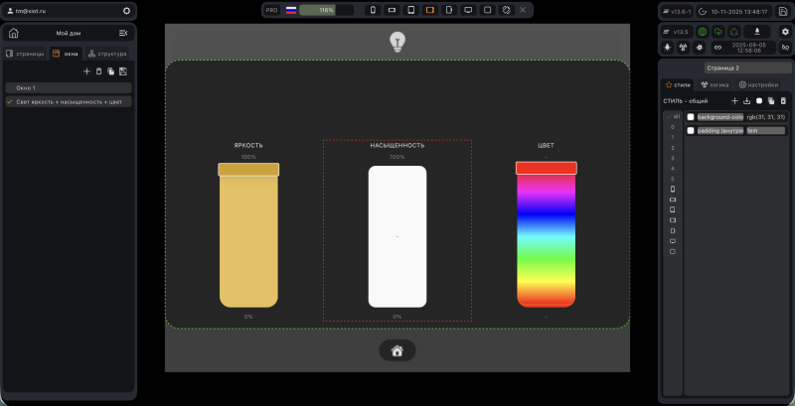
Task: Open the логика tab
Action: pyautogui.click(x=715, y=84)
